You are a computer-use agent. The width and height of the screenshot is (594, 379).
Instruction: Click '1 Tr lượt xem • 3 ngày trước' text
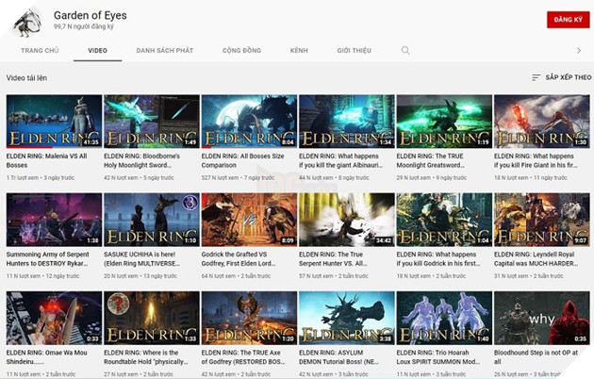[41, 177]
